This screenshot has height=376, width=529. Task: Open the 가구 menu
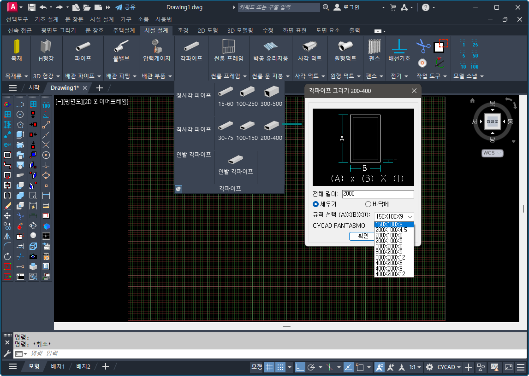coord(126,19)
